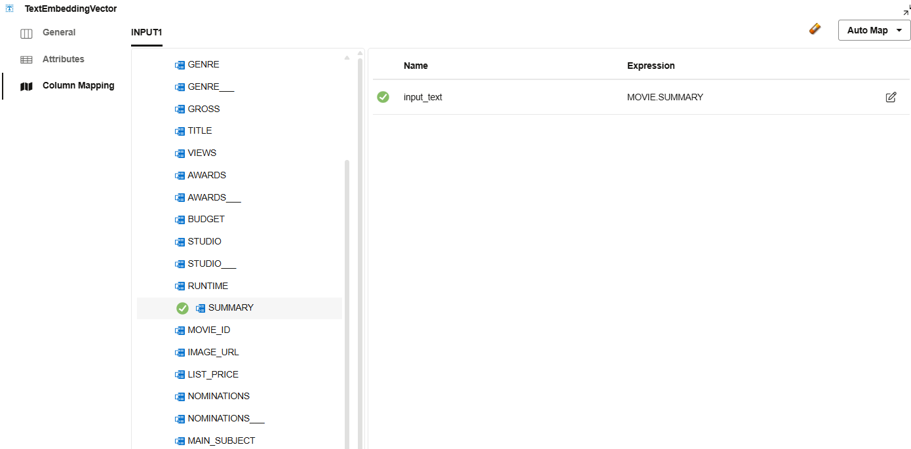The width and height of the screenshot is (911, 449).
Task: Click the TextEmbeddingVector operator icon
Action: tap(10, 9)
